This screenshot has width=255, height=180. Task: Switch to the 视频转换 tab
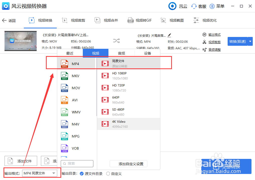[40, 20]
